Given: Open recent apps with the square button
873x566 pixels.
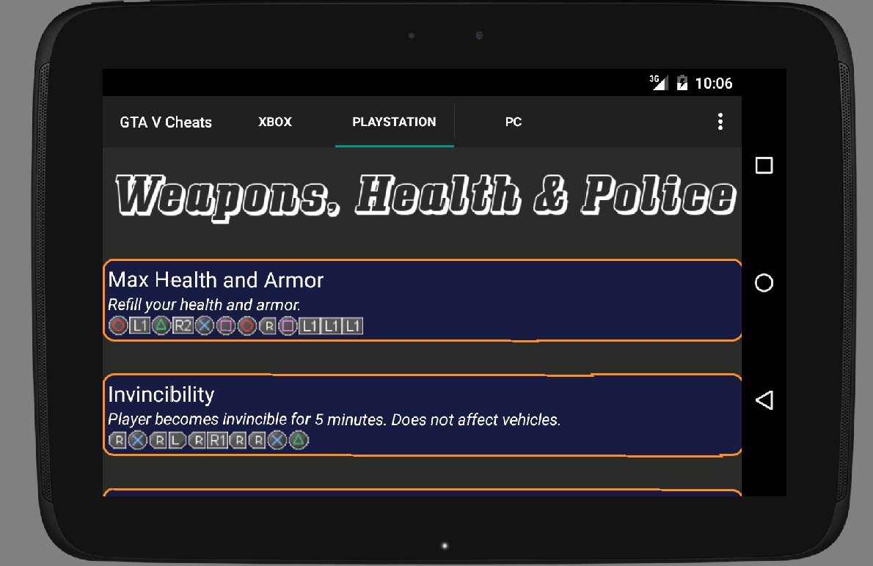Looking at the screenshot, I should click(x=764, y=165).
